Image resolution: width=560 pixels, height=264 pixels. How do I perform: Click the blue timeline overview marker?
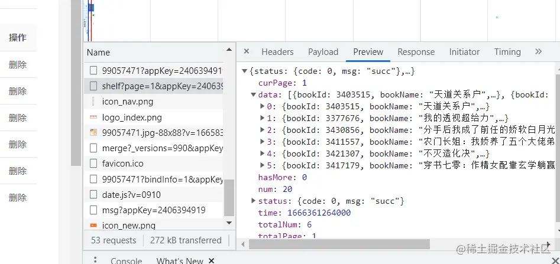tap(90, 8)
